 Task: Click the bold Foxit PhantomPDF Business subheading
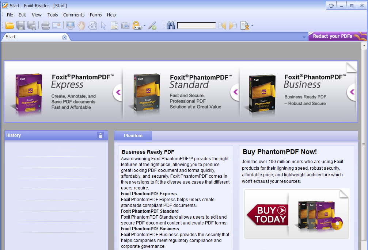[x=150, y=229]
